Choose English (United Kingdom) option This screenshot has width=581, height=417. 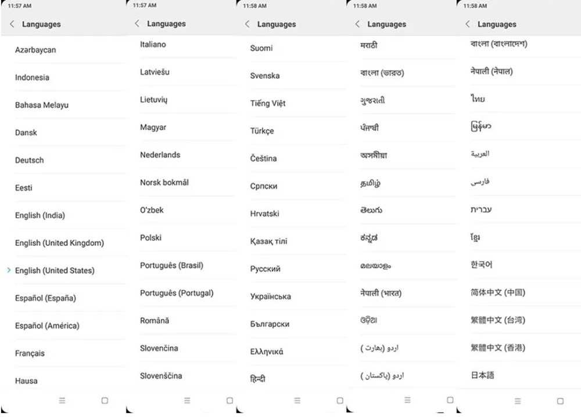click(59, 243)
